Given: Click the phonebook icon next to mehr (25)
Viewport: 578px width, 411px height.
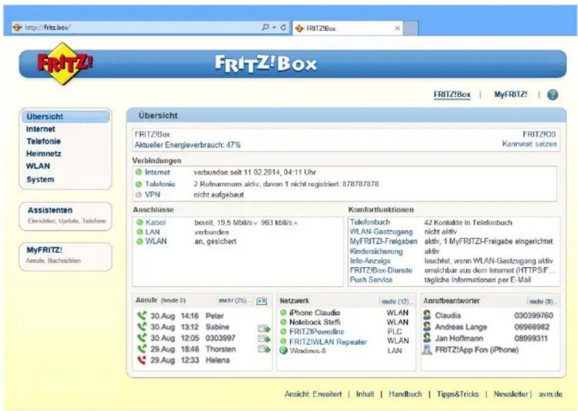Looking at the screenshot, I should tap(262, 300).
